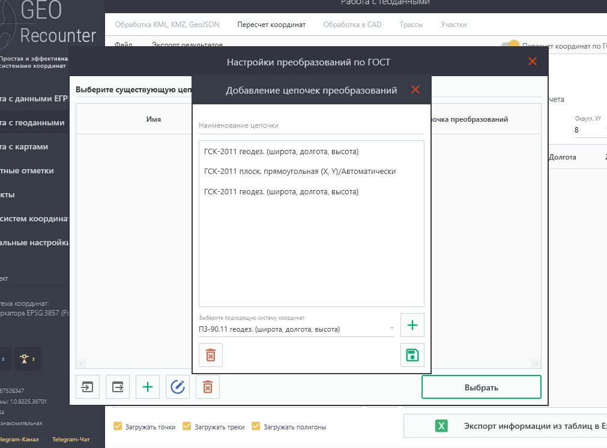This screenshot has height=448, width=607.
Task: Click the 'Наименование цепочки' input field
Action: coord(311,126)
